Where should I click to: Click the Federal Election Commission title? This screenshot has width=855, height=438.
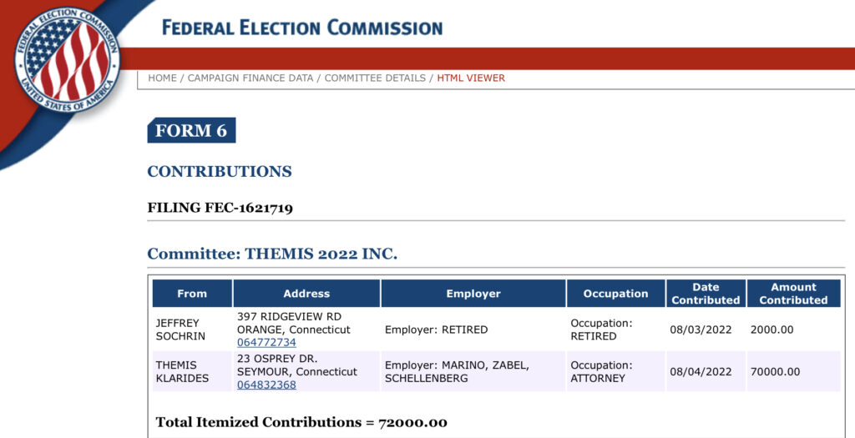(x=302, y=28)
